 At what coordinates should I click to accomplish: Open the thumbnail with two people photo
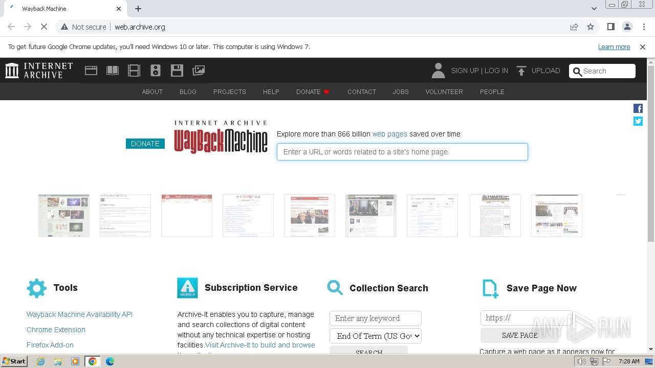(x=310, y=216)
